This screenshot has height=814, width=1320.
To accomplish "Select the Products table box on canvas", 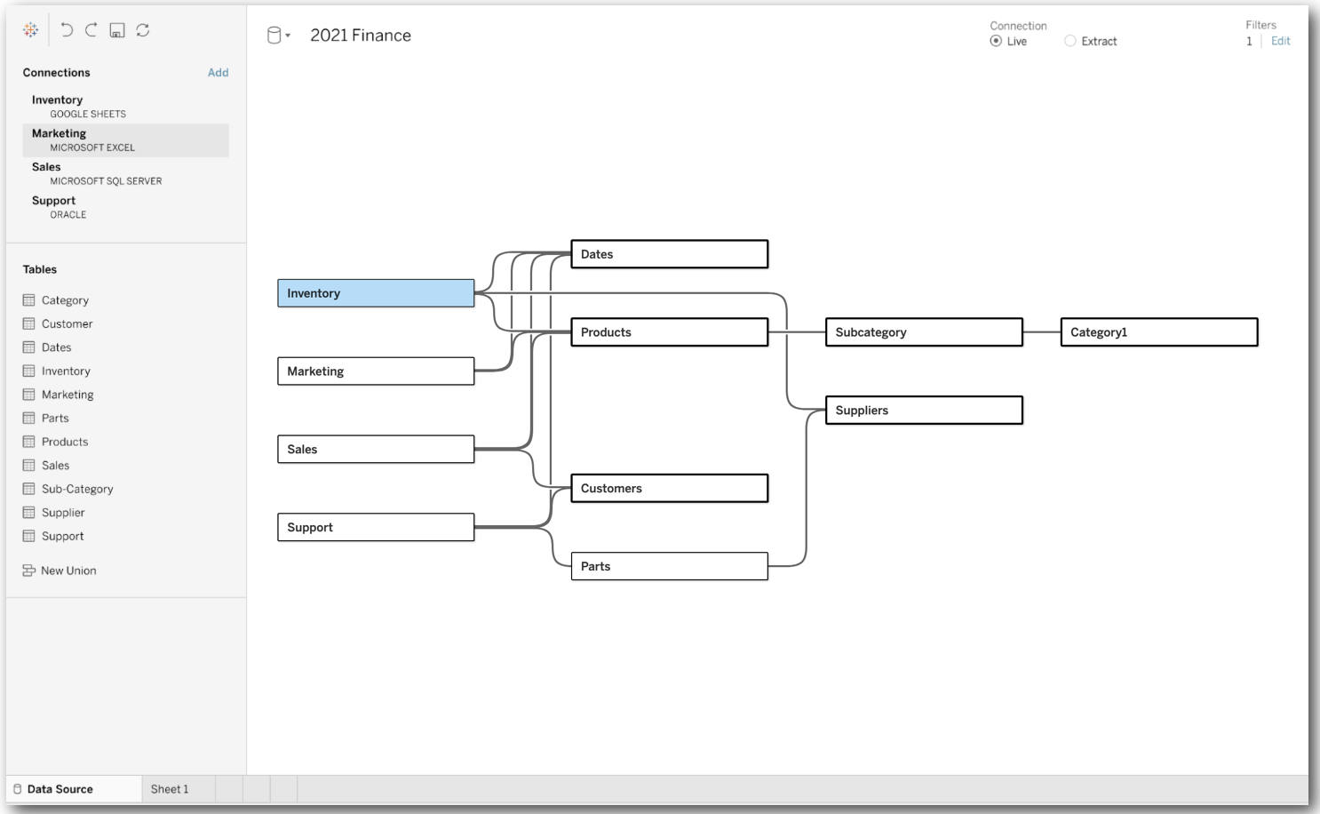I will point(670,332).
